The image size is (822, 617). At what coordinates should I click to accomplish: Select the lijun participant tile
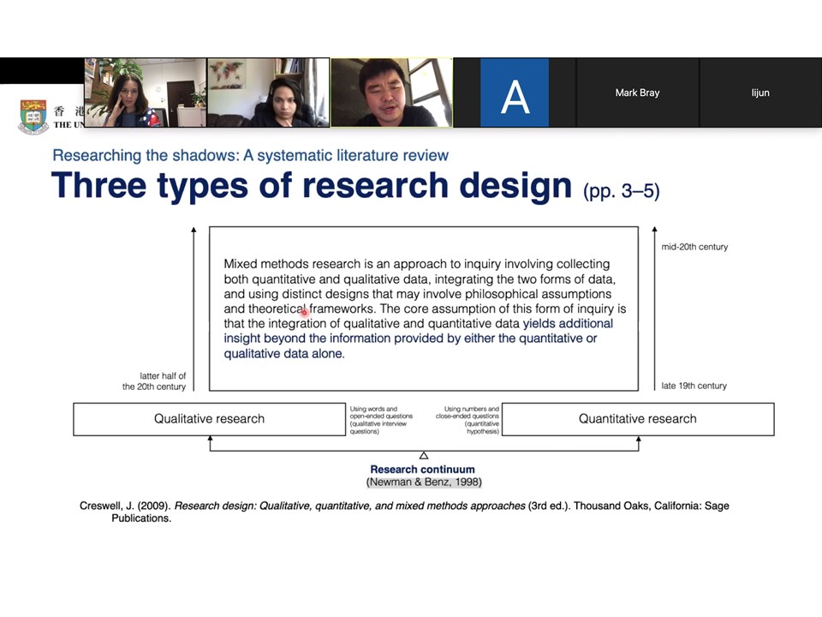point(760,93)
